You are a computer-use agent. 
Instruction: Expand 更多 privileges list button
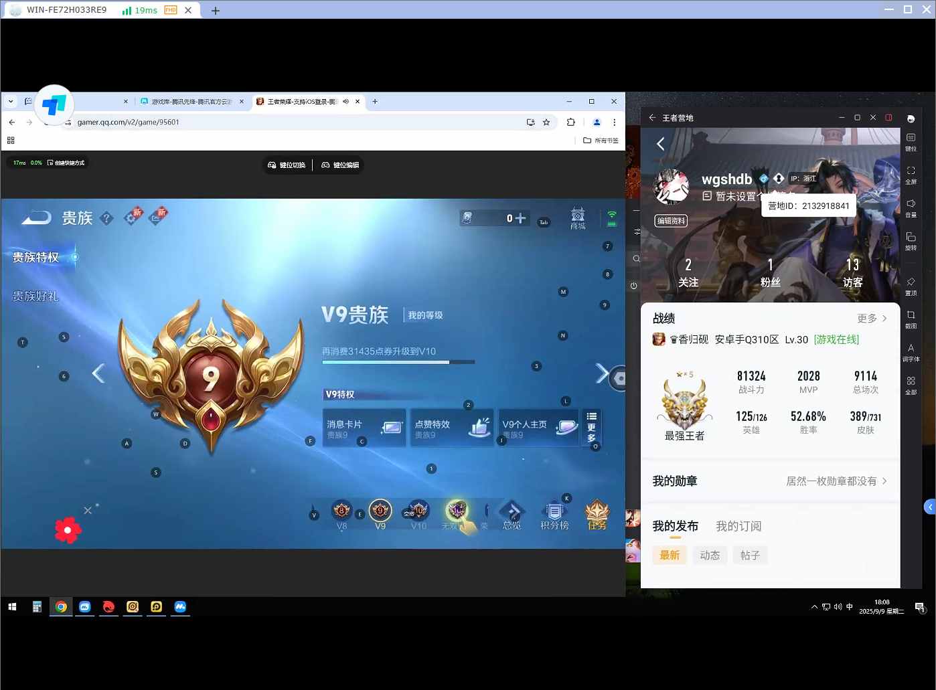pyautogui.click(x=591, y=427)
